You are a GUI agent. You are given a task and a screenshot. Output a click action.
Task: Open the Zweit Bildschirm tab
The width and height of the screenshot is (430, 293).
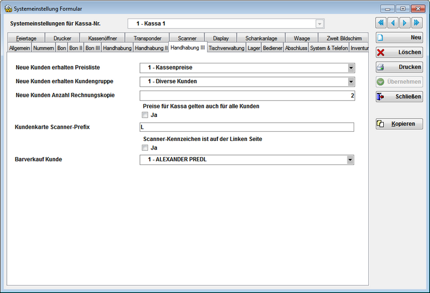(x=344, y=38)
